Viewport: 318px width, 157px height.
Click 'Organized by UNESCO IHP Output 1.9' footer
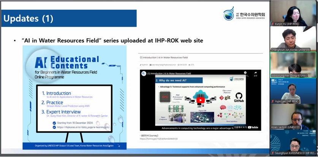74,146
